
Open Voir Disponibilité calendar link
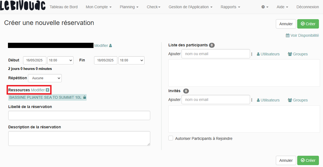click(x=302, y=35)
